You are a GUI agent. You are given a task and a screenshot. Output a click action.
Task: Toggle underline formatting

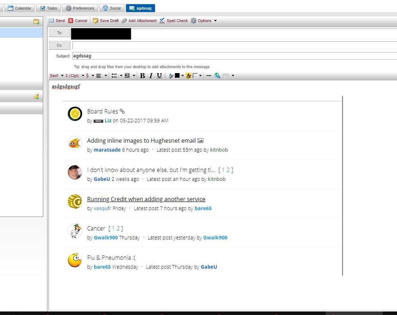159,75
